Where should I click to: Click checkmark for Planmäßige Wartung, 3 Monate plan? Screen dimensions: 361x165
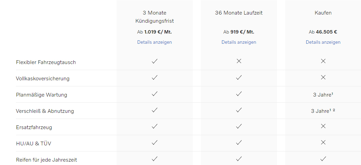(155, 94)
